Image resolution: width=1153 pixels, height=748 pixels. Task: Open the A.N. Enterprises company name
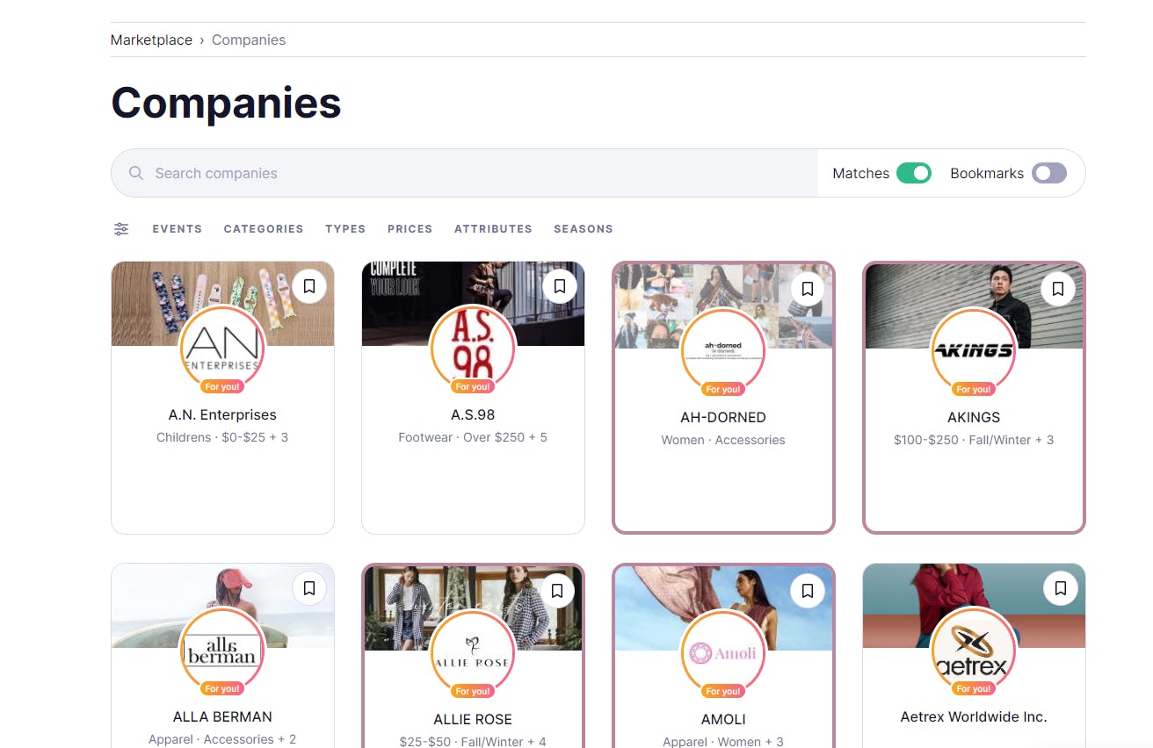click(222, 414)
